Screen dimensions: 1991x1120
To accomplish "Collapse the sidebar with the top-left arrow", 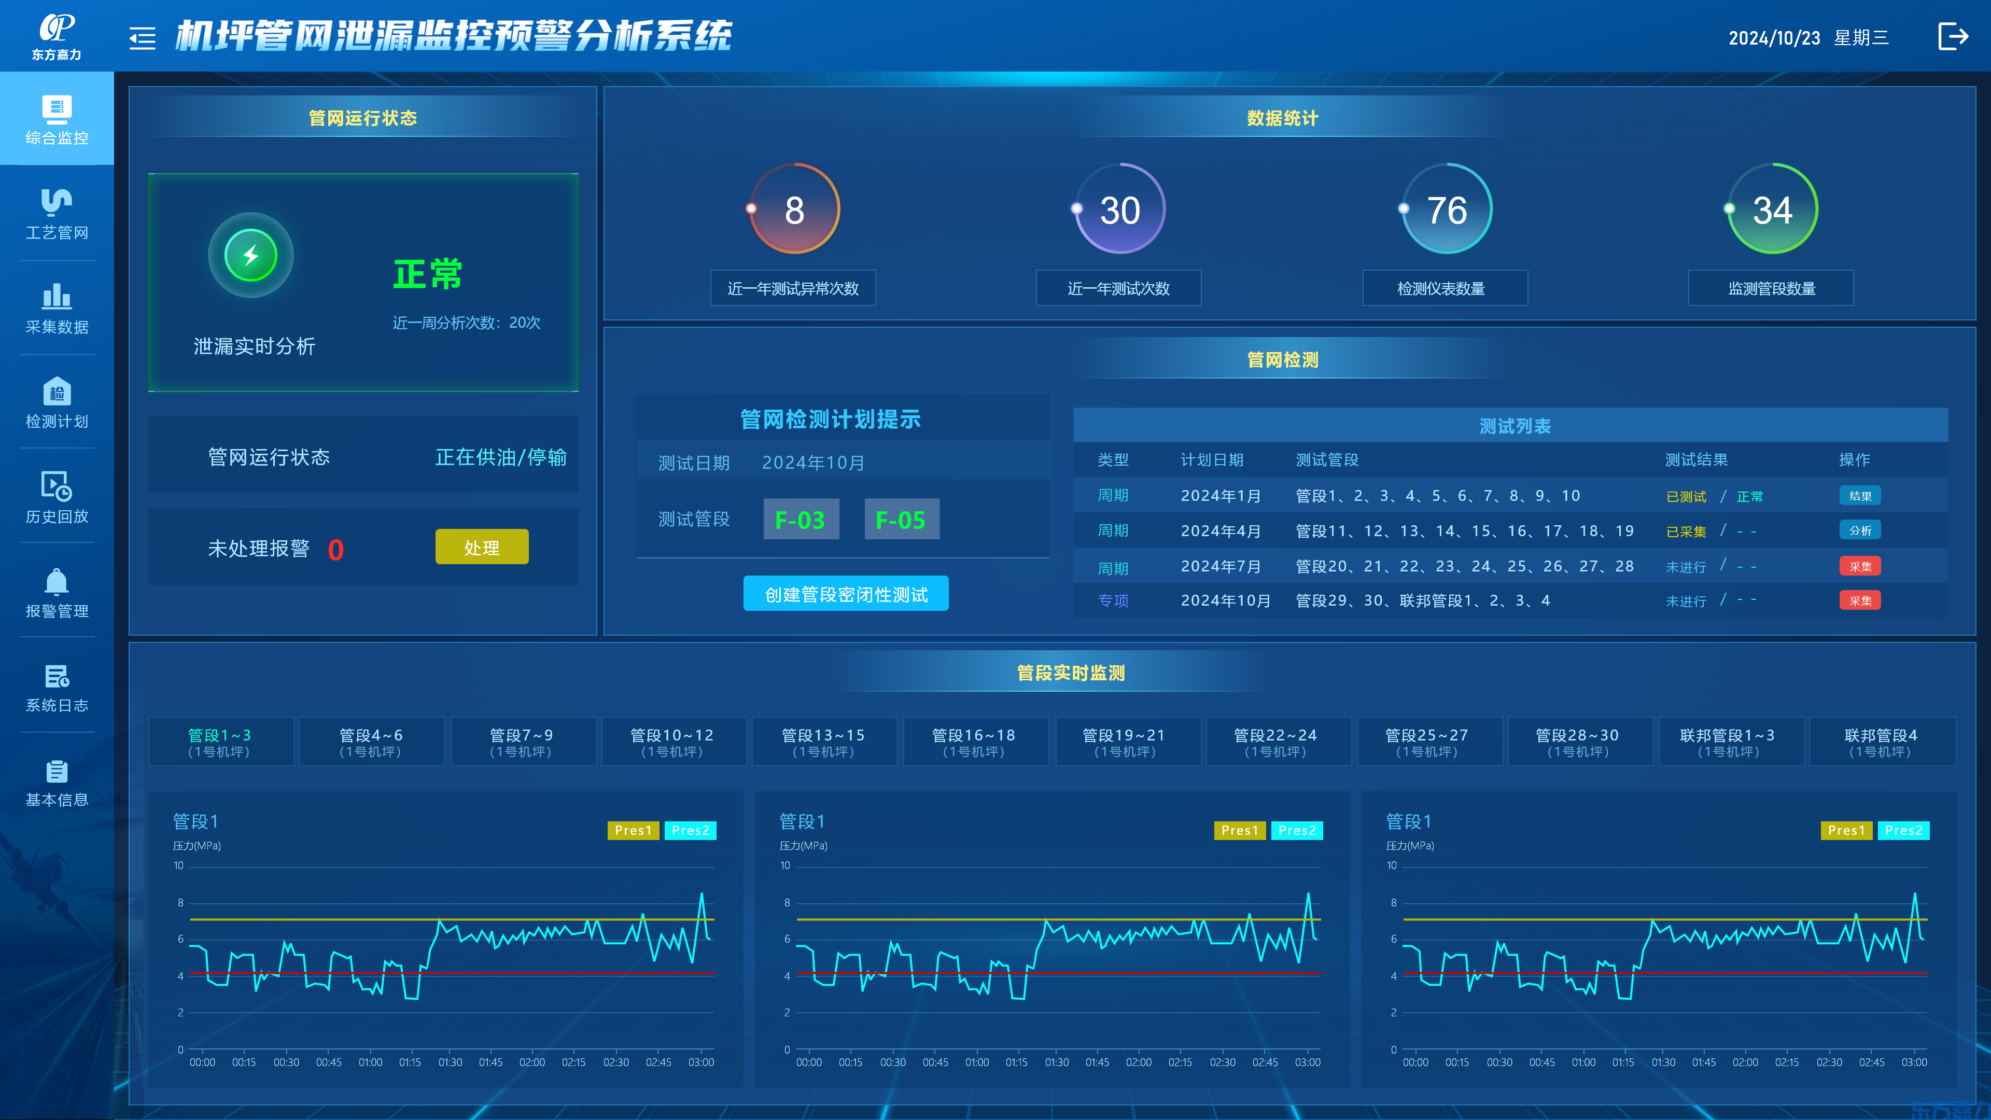I will [142, 39].
